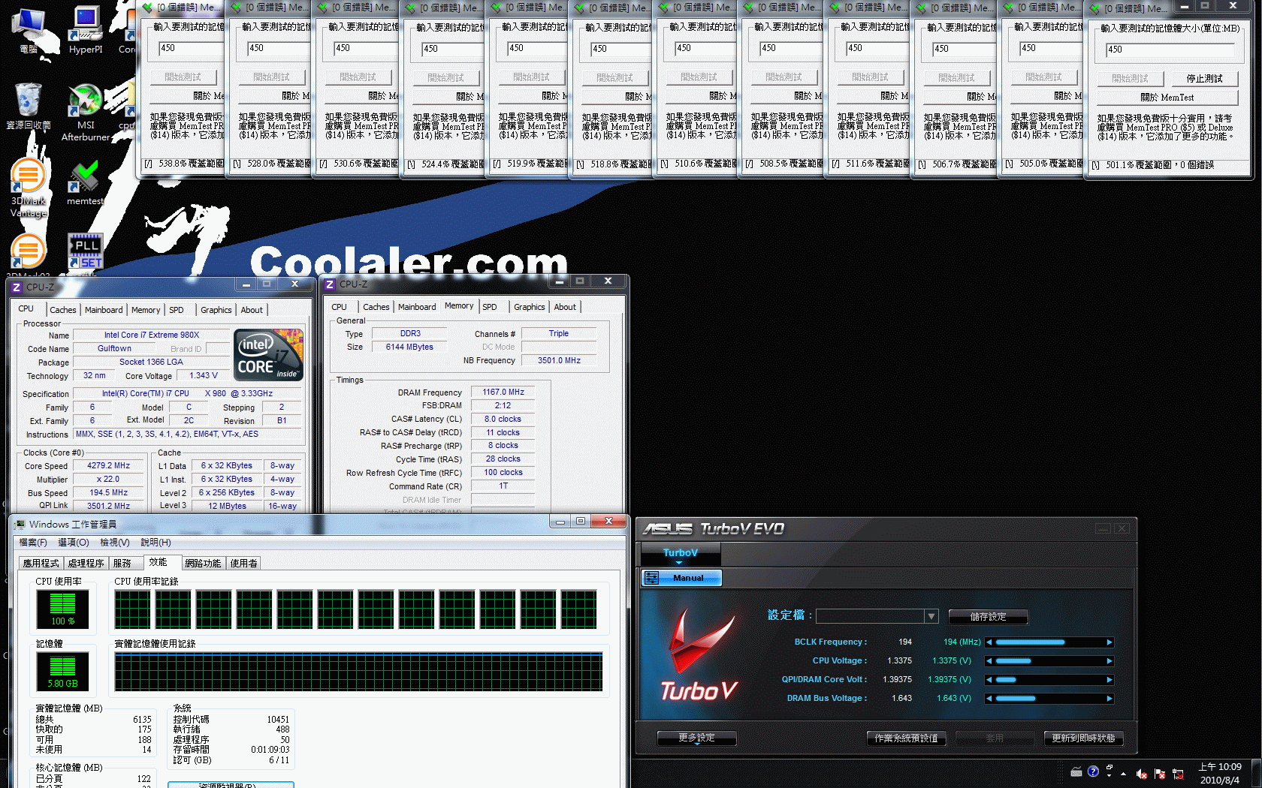Launch the MSI Afterburner desktop shortcut

(86, 113)
